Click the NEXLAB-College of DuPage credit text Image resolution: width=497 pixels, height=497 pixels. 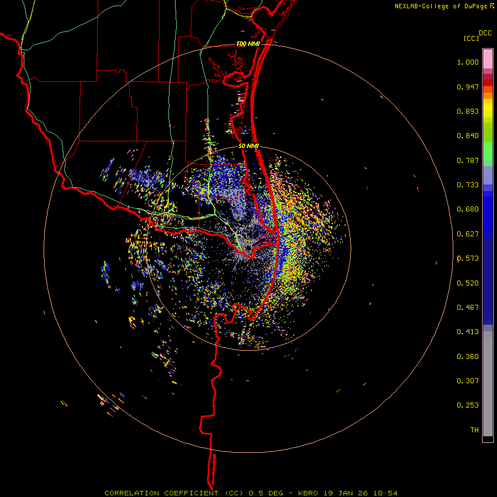click(444, 6)
